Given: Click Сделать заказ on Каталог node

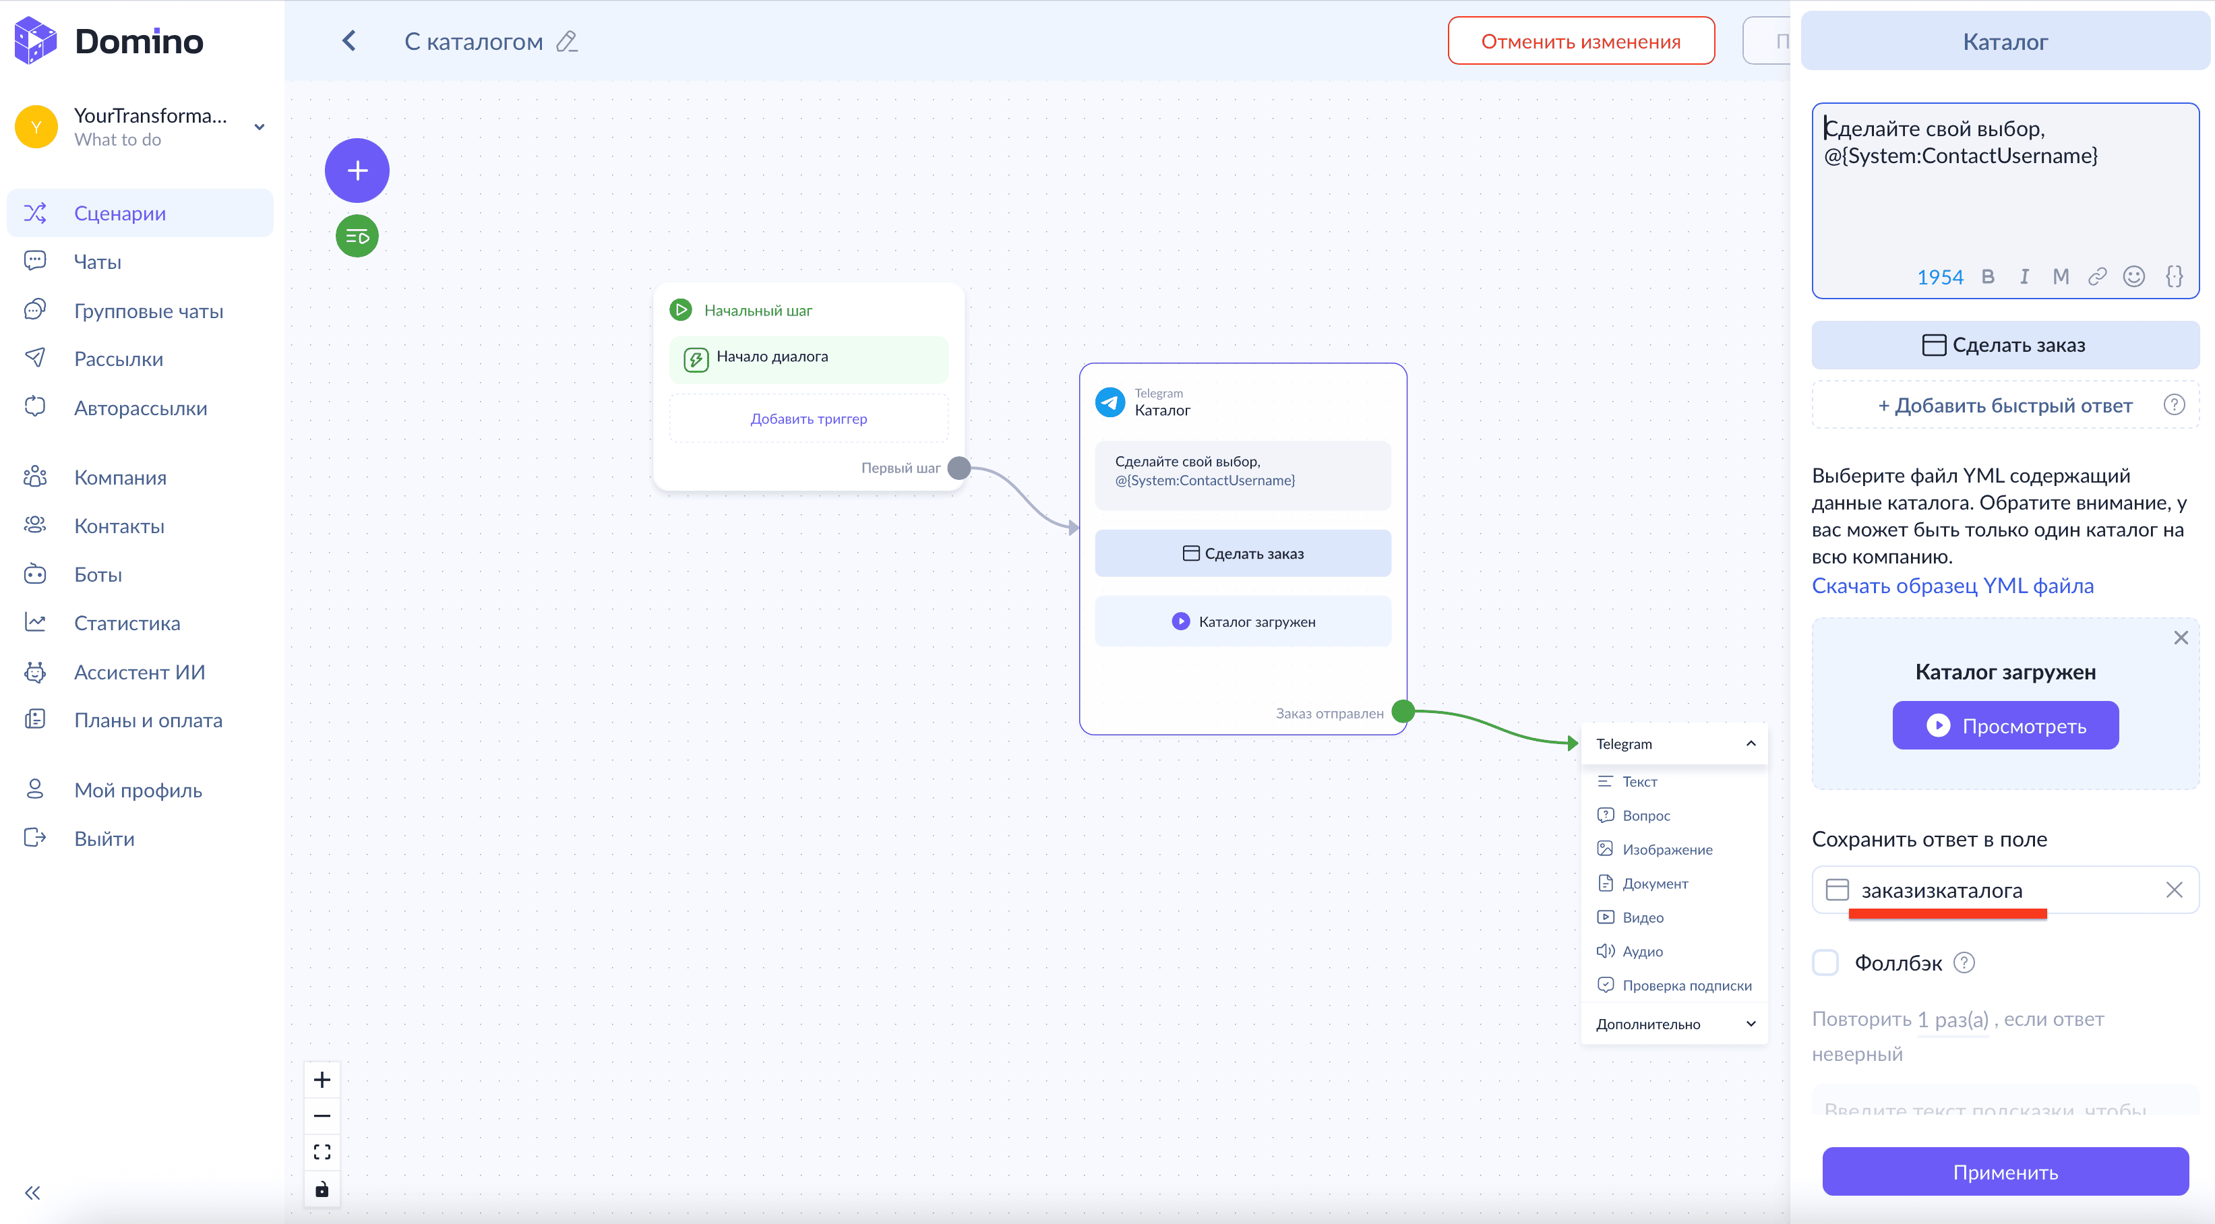Looking at the screenshot, I should (1242, 553).
